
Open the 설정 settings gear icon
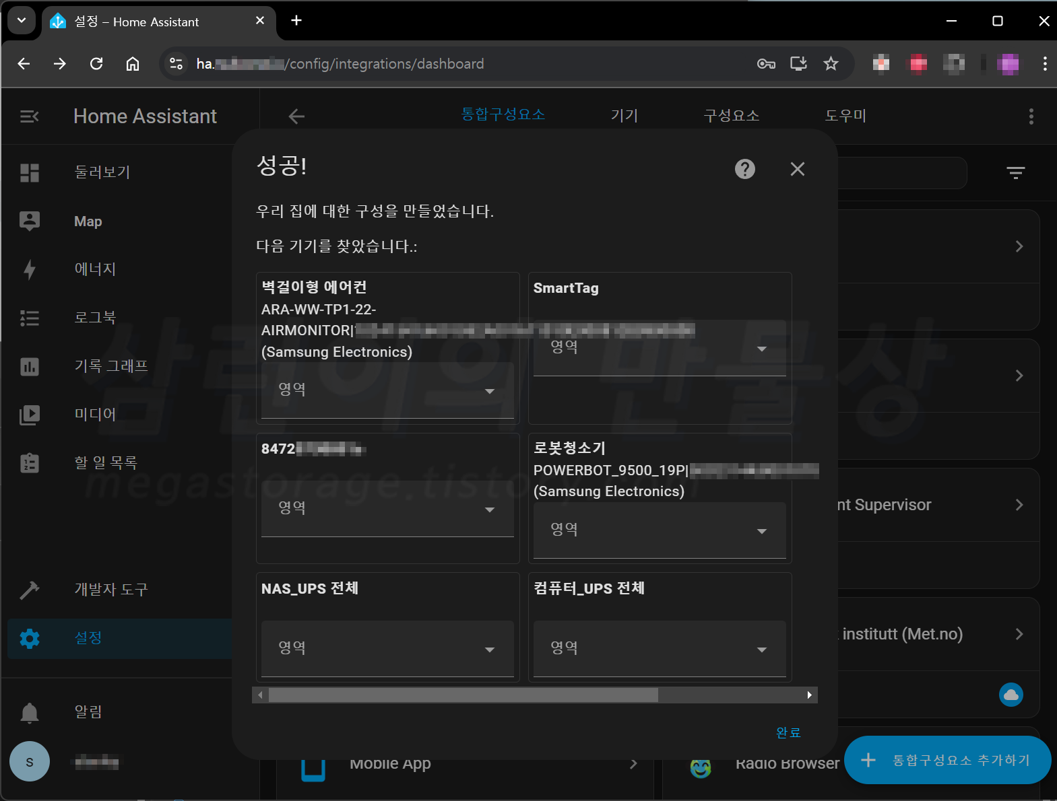click(x=30, y=638)
